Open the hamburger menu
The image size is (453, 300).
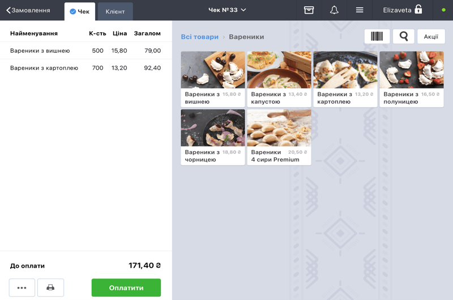click(x=360, y=10)
